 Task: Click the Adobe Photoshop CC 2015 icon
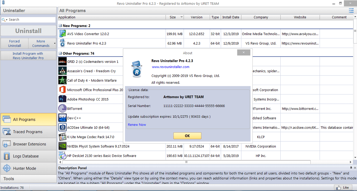[x=62, y=99]
